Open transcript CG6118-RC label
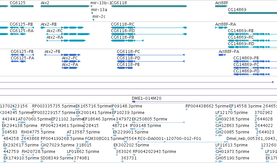277x163 pixels. tap(123, 24)
